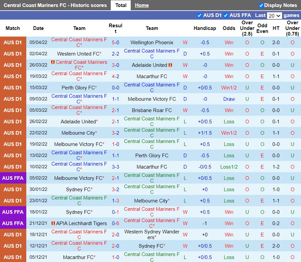
Task: Open the Last games count dropdown
Action: click(274, 16)
